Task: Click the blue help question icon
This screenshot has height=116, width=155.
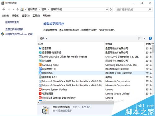Action: (150, 38)
